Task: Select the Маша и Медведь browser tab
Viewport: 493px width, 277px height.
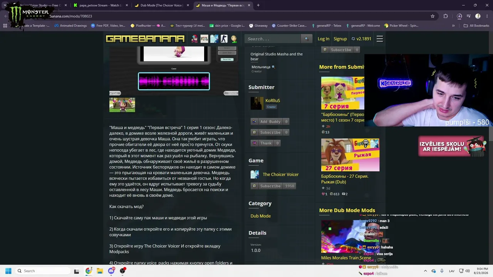Action: 223,5
